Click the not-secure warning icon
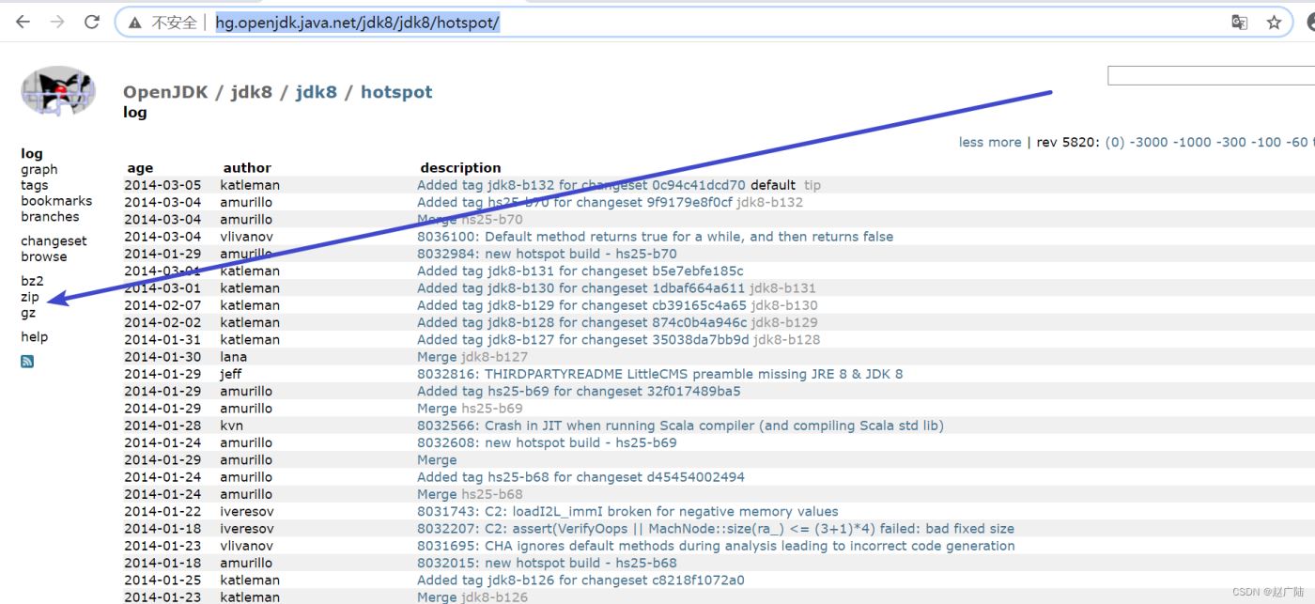The image size is (1315, 604). (x=136, y=23)
